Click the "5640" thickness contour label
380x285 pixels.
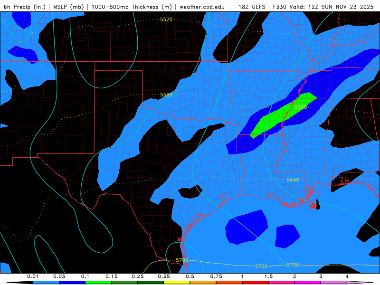click(x=293, y=180)
